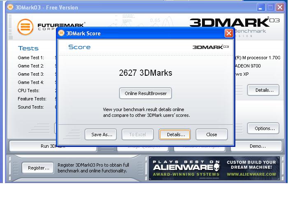
Task: Open system Details... in main window
Action: pos(264,90)
